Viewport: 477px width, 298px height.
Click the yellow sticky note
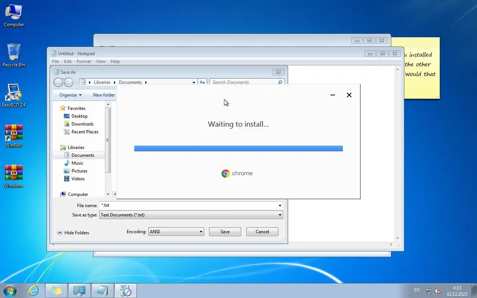coord(421,68)
